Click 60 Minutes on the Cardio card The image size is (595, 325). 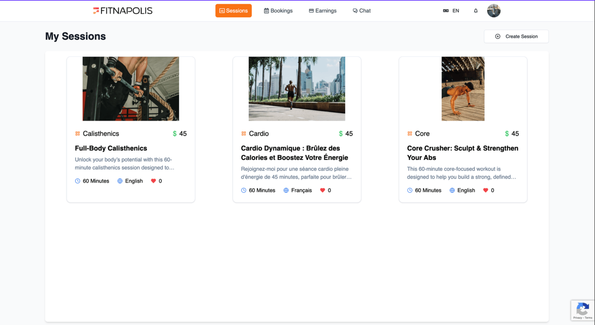tap(262, 190)
